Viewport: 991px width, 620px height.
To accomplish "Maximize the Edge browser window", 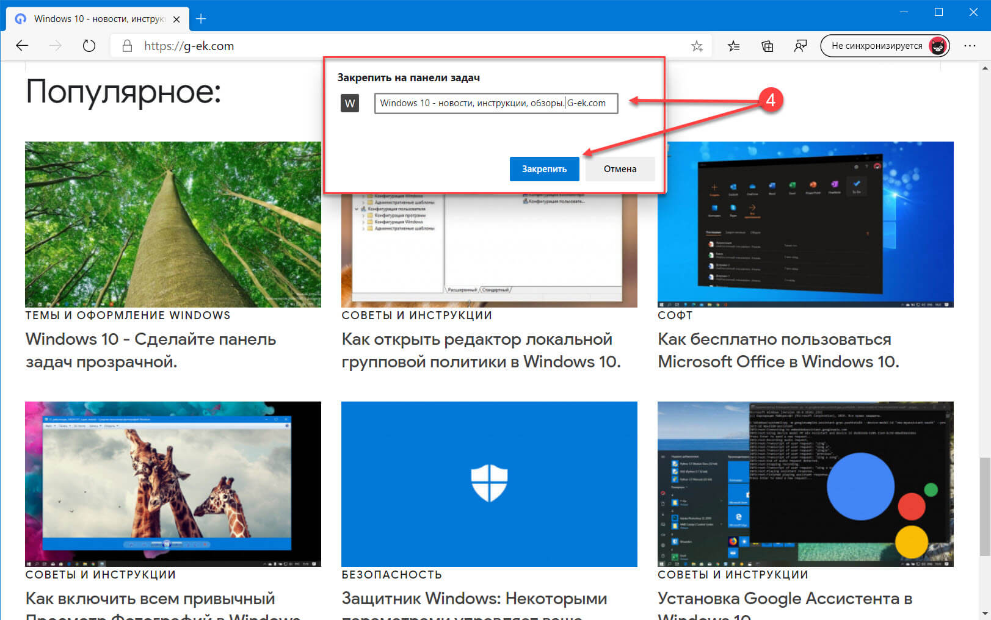I will (x=938, y=12).
